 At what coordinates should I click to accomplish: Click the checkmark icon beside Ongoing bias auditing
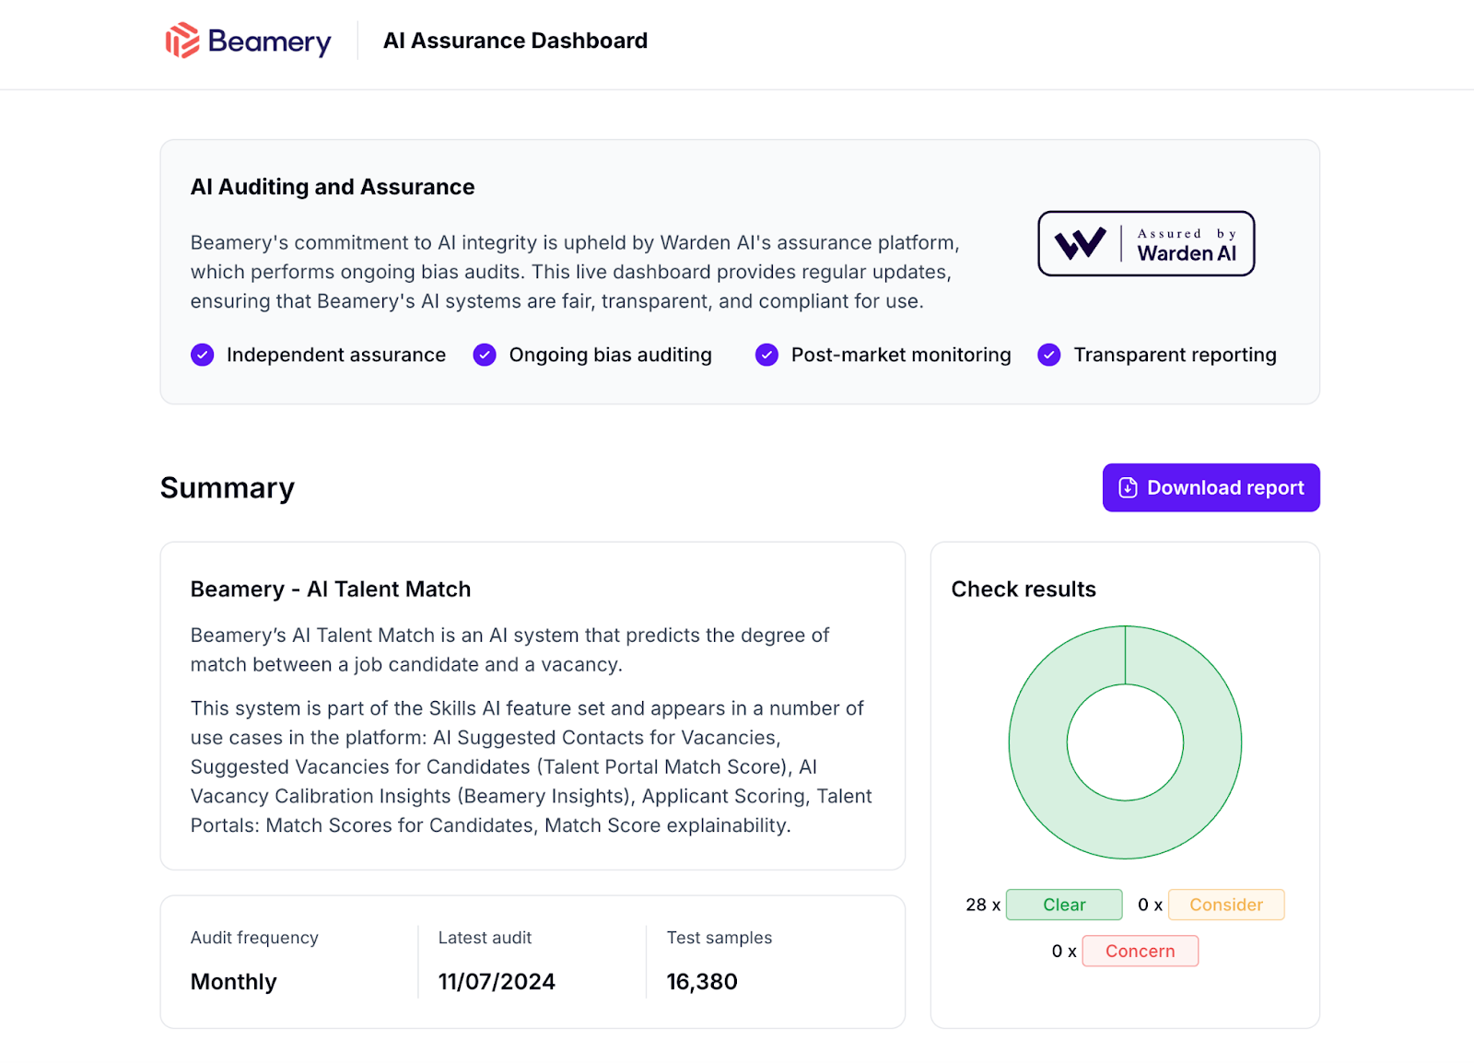click(x=485, y=355)
